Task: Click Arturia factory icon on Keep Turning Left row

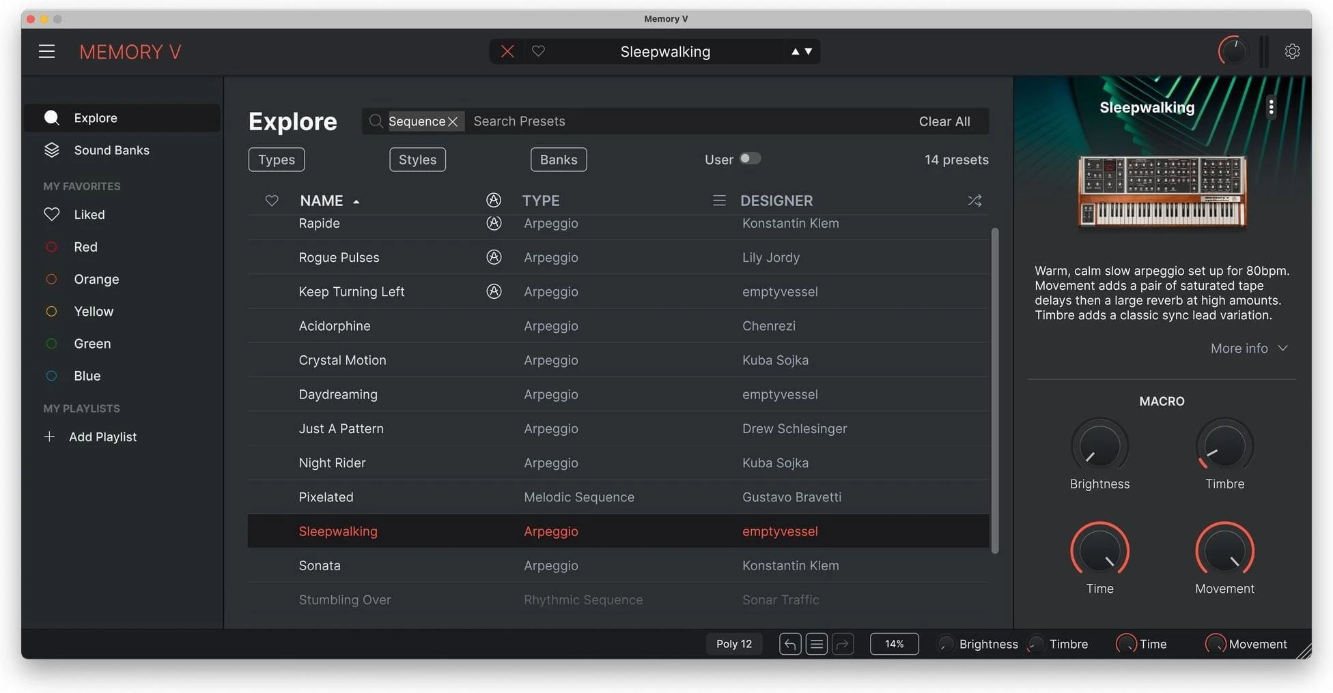Action: [x=494, y=291]
